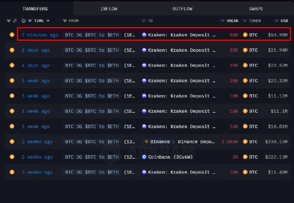Open Coinbase (3Cv6W) recipient link
The width and height of the screenshot is (294, 203).
[x=170, y=157]
